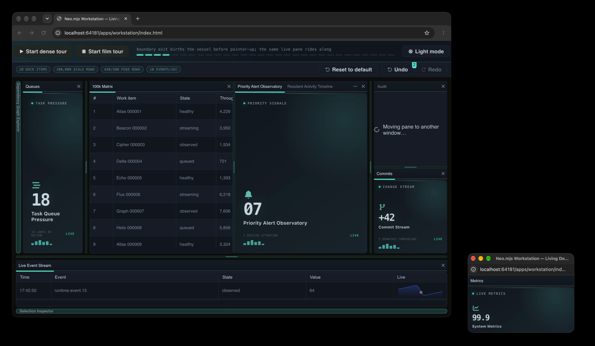Start the dense tour
This screenshot has height=346, width=595.
[x=43, y=51]
